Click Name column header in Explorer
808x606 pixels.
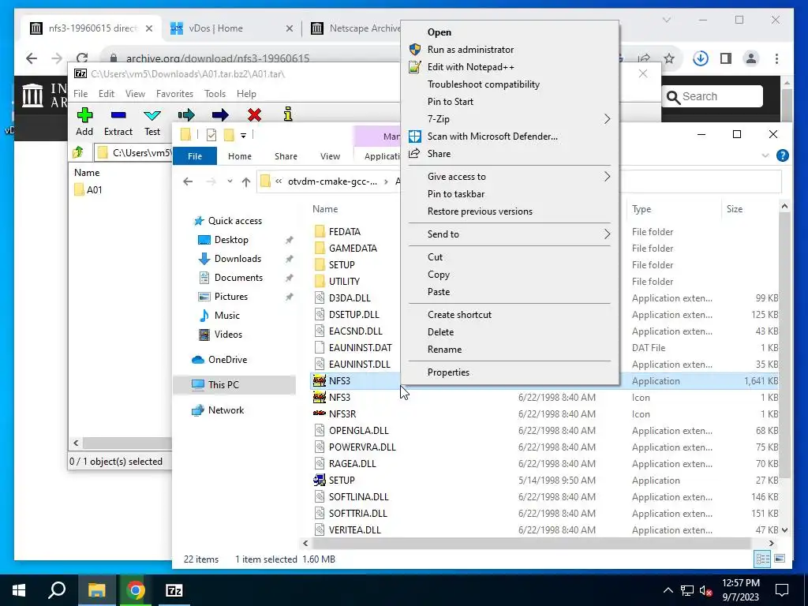(x=325, y=209)
